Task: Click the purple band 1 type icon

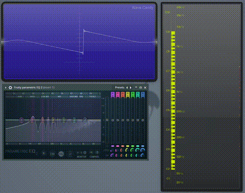Action: pos(113,95)
